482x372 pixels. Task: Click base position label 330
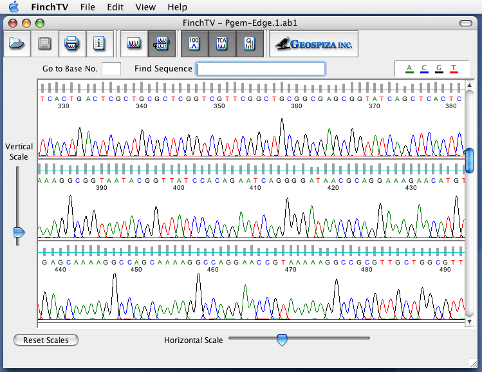click(64, 106)
